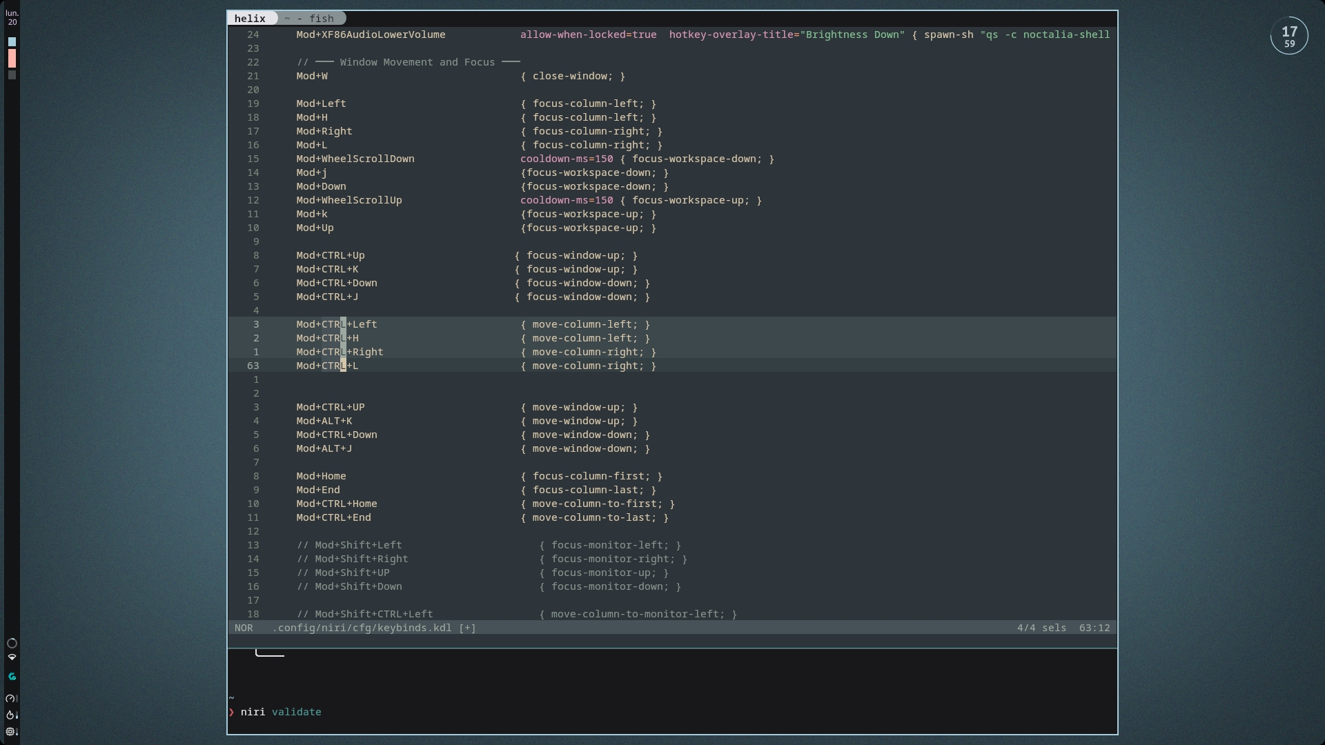
Task: Click the speedometer gauge icon
Action: pos(11,699)
